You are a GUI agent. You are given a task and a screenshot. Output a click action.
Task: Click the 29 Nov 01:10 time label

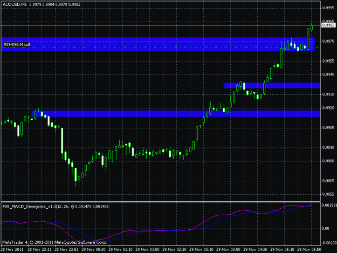[121, 250]
